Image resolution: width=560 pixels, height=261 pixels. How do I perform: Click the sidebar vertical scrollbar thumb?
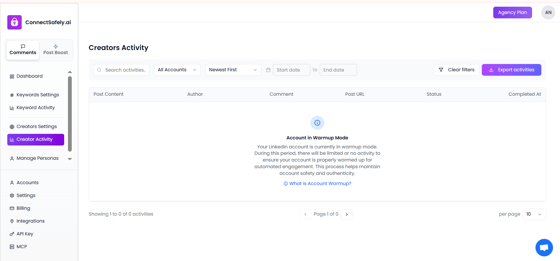[70, 114]
